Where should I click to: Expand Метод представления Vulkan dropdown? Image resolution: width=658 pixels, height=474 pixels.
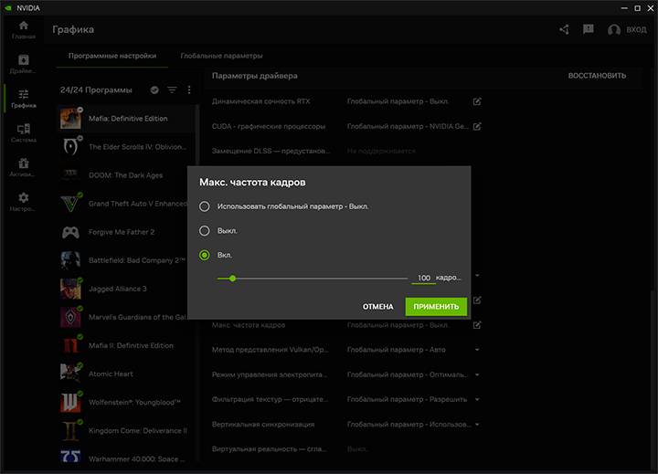(x=477, y=350)
